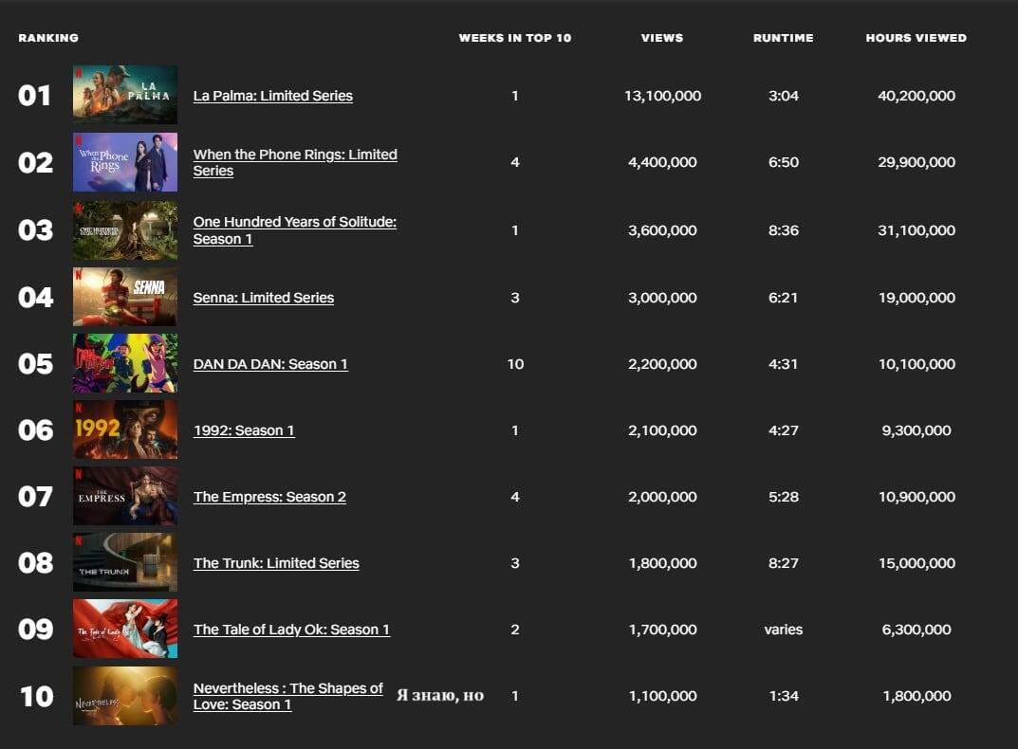Click rank number 03

(x=36, y=229)
